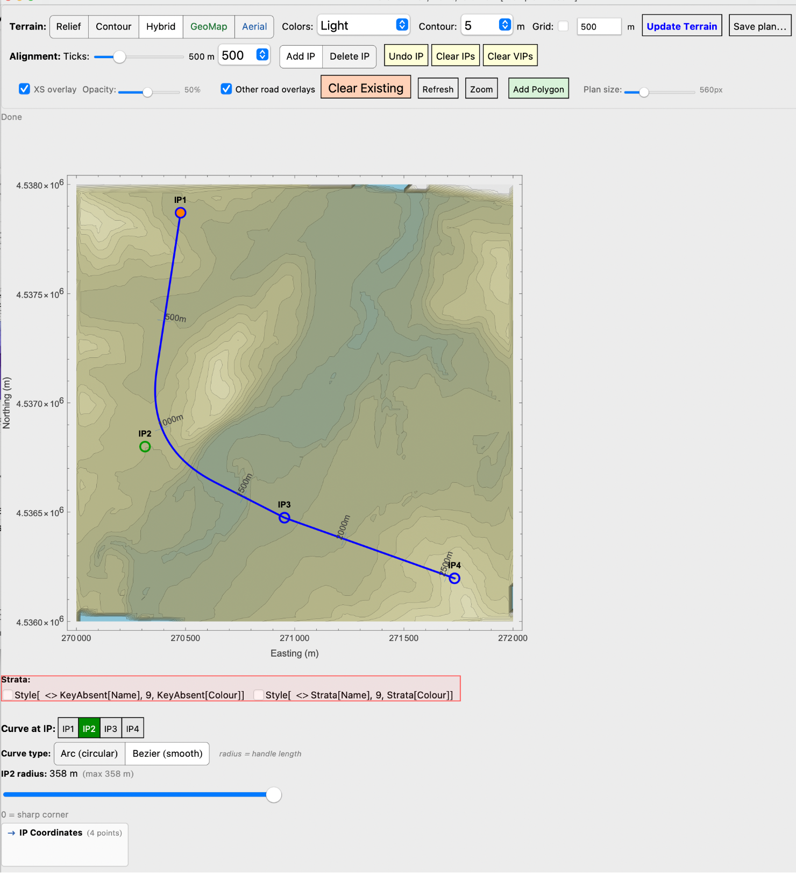Switch terrain to GeoMap

pyautogui.click(x=209, y=26)
